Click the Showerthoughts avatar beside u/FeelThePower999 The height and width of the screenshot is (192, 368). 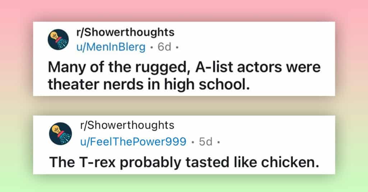point(60,134)
